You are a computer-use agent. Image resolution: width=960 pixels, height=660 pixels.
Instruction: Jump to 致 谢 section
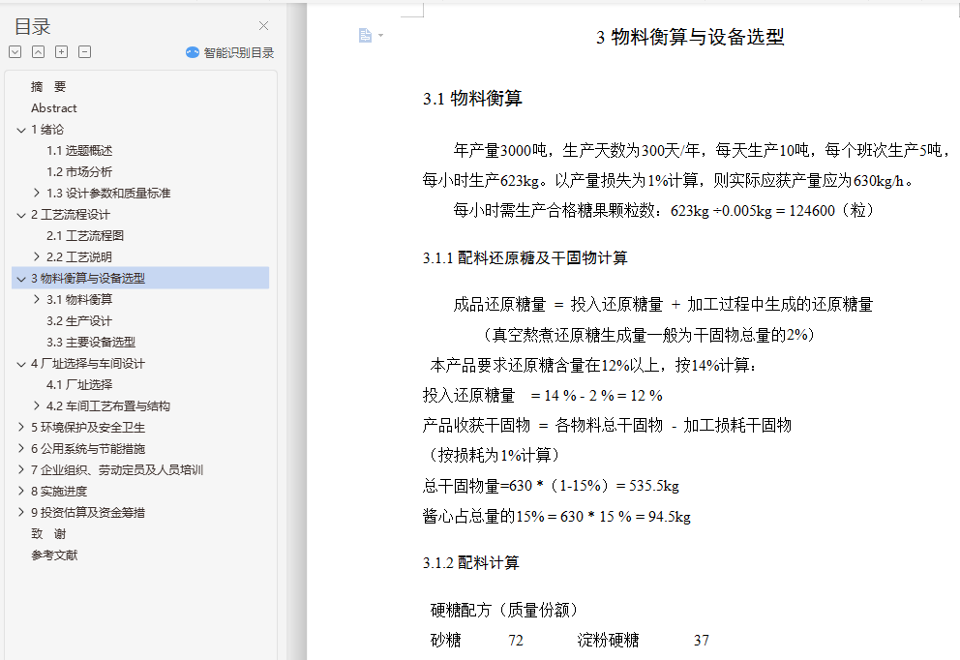point(48,534)
